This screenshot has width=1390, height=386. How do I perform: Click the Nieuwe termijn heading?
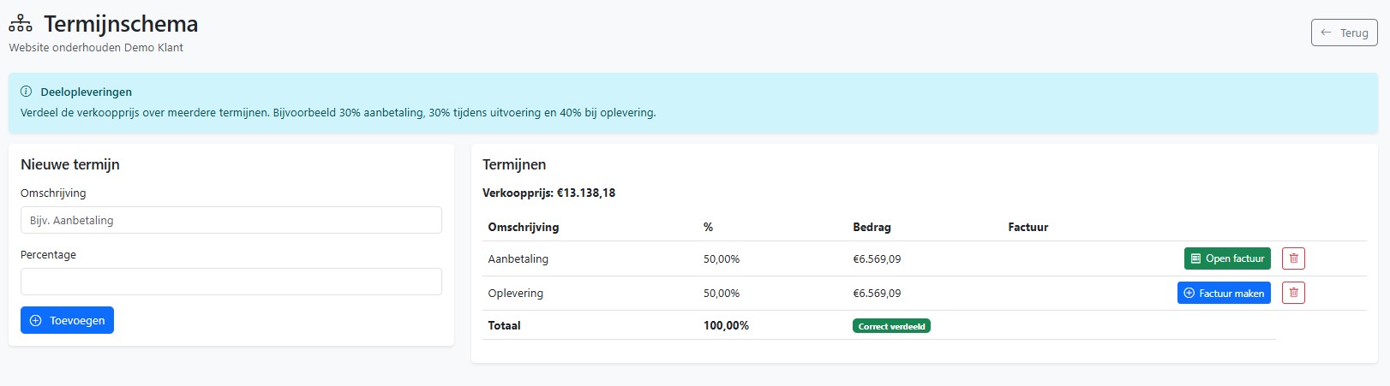pyautogui.click(x=70, y=164)
